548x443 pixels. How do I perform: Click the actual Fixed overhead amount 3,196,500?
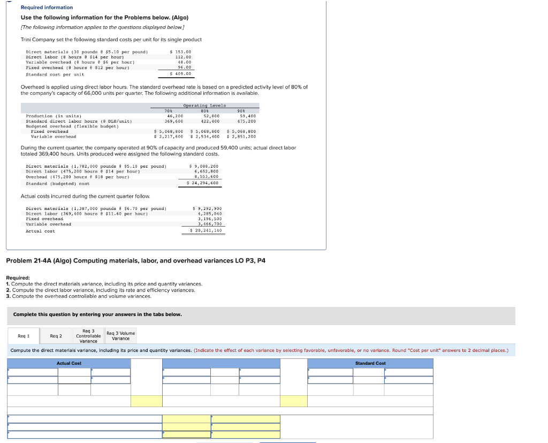(210, 219)
